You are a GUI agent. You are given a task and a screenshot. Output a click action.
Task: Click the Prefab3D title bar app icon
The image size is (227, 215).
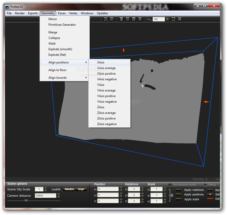[x=7, y=7]
